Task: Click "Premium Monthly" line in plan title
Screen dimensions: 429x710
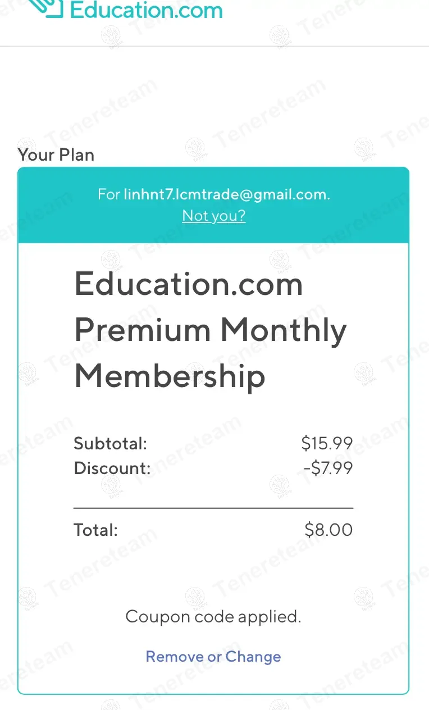Action: pos(211,330)
